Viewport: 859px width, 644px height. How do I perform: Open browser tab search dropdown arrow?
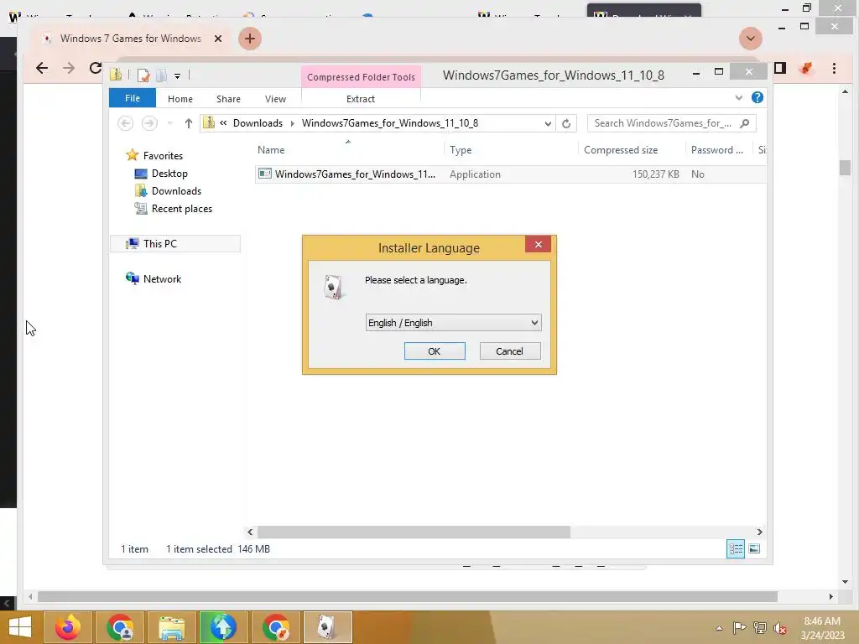[x=751, y=39]
